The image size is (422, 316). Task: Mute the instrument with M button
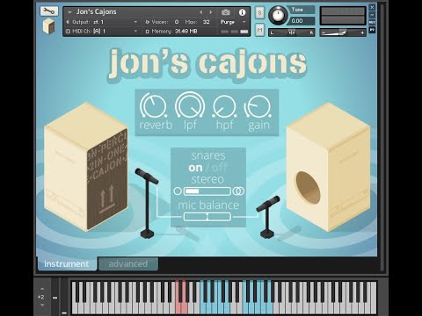[259, 30]
